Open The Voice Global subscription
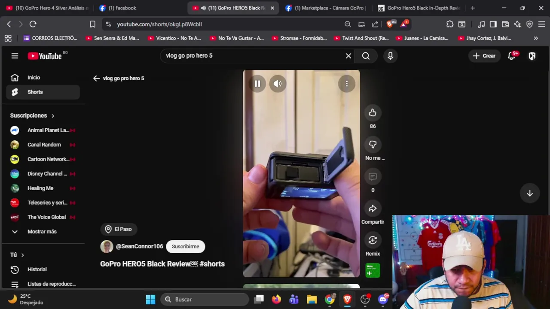Viewport: 550px width, 309px height. click(43, 217)
